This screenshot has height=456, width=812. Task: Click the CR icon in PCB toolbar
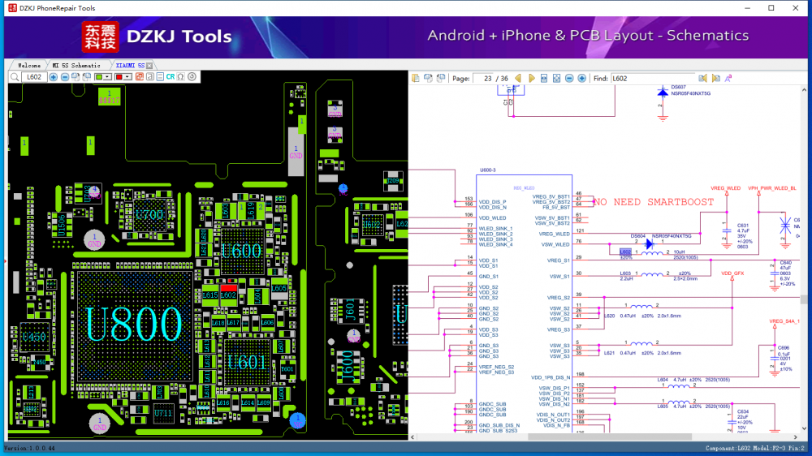[x=171, y=77]
